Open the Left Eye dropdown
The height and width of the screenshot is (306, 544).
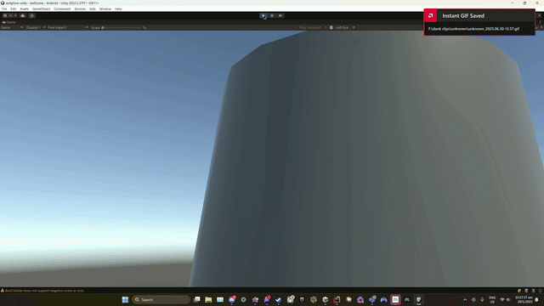(x=342, y=27)
